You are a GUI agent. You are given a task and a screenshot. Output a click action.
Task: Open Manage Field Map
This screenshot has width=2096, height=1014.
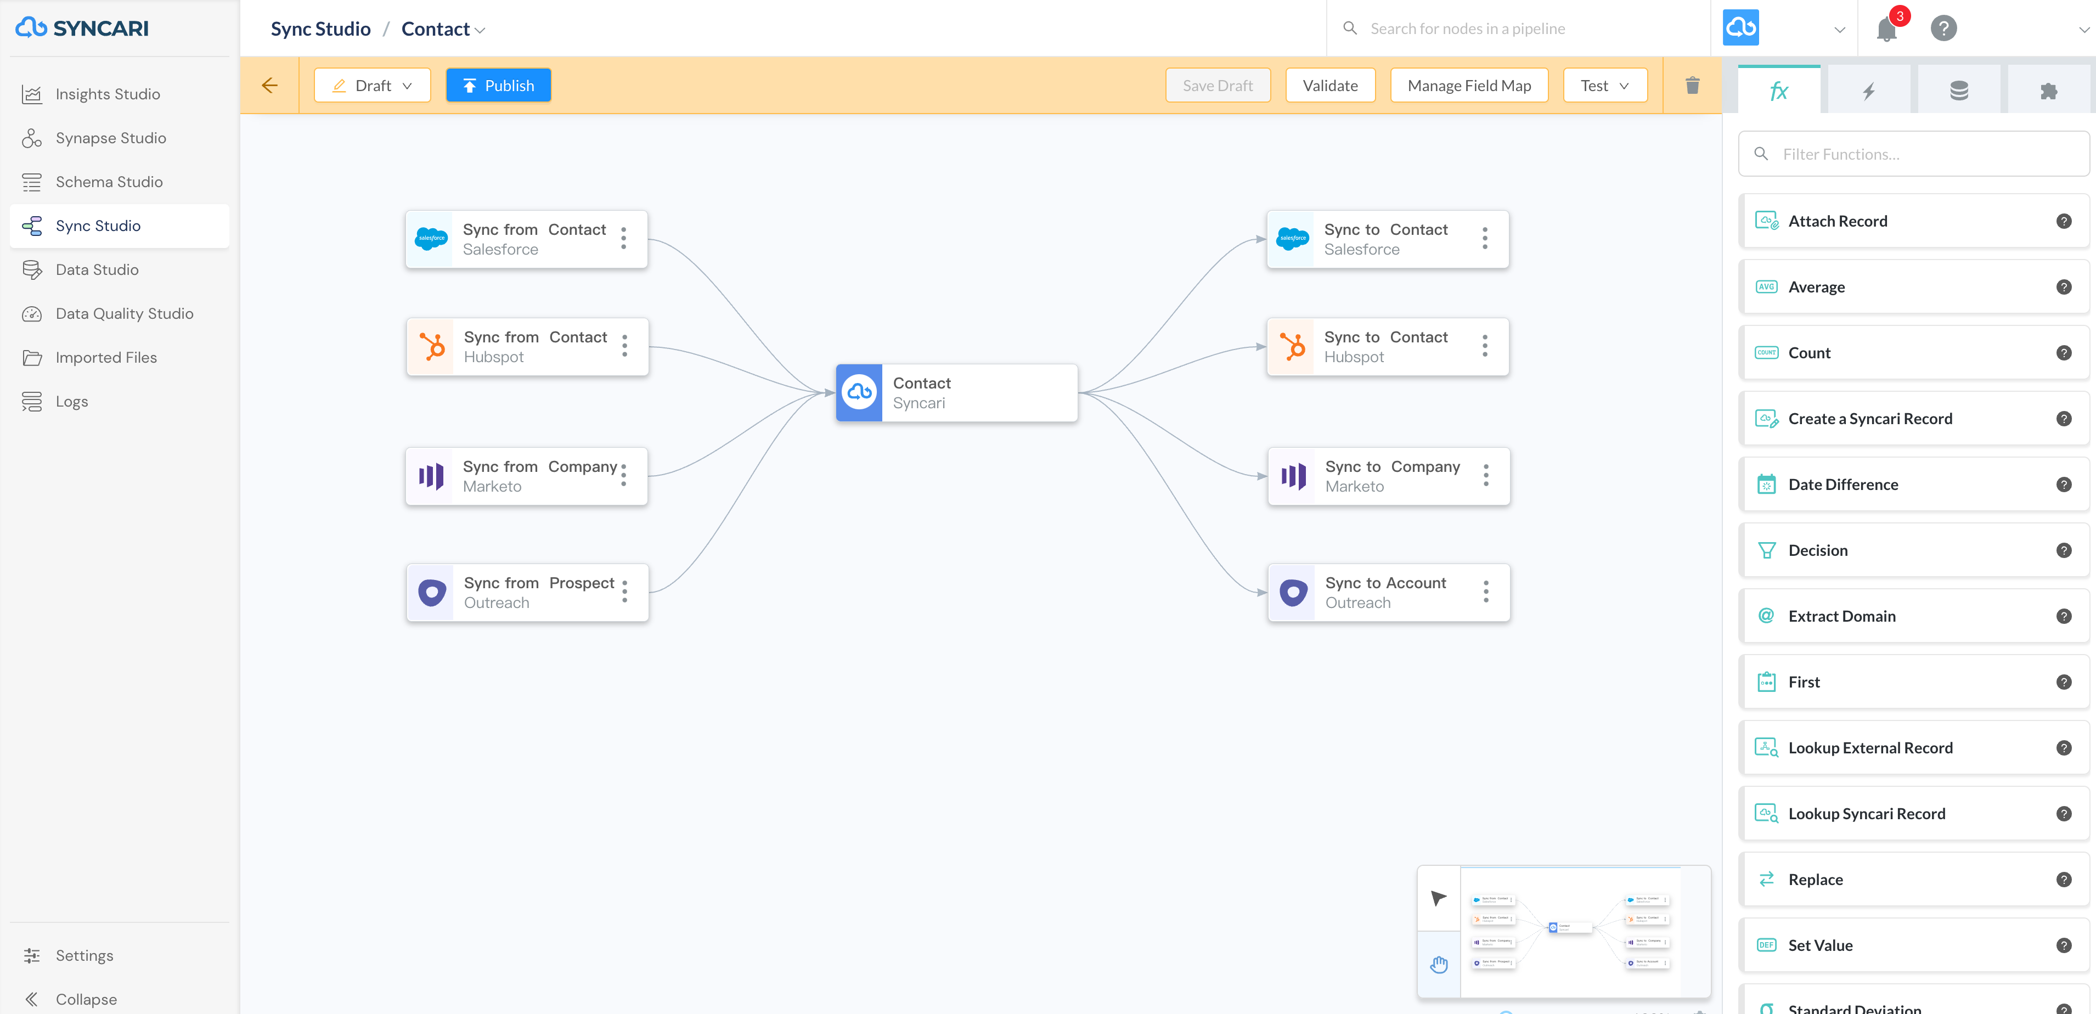(x=1469, y=86)
